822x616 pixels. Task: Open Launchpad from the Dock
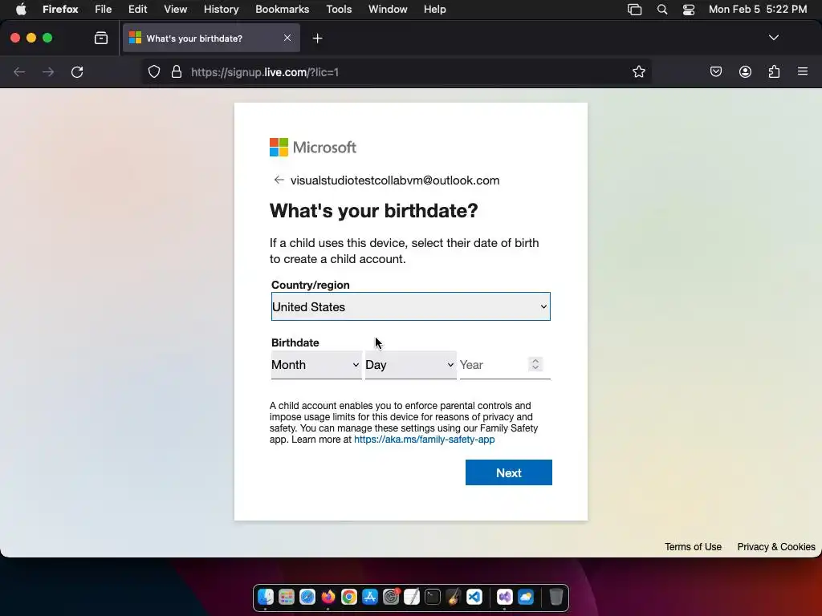pos(287,597)
